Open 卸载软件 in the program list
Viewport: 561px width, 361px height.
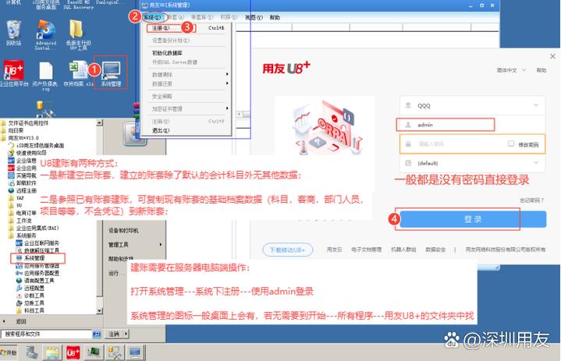click(23, 183)
